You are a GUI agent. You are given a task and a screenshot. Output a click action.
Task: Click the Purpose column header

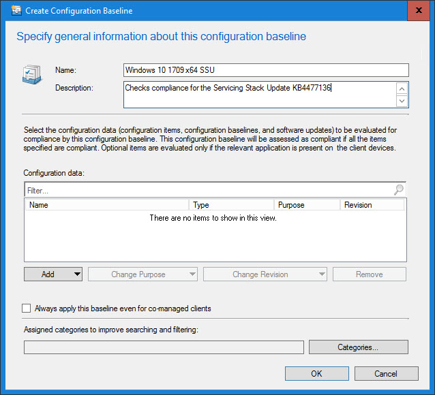(x=306, y=205)
